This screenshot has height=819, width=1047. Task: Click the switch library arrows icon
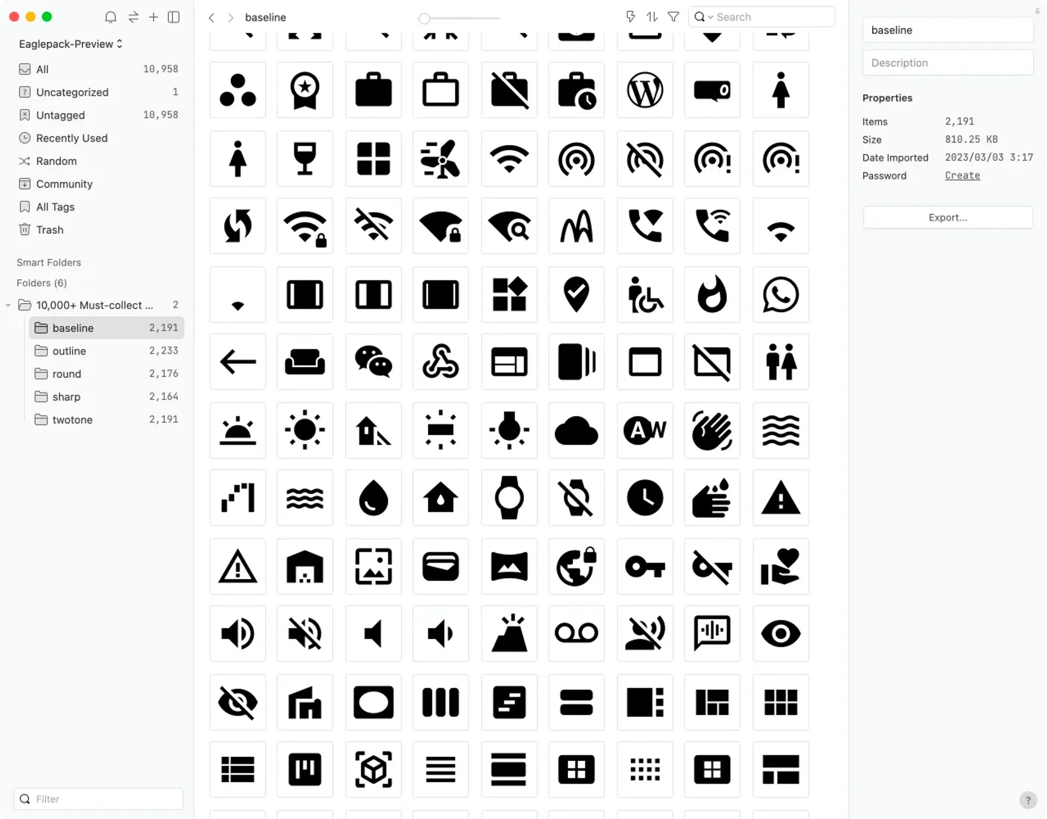[x=133, y=17]
